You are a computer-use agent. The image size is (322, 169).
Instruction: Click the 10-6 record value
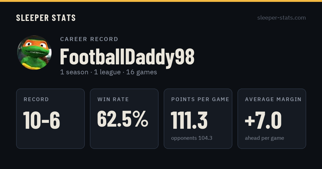coord(42,120)
